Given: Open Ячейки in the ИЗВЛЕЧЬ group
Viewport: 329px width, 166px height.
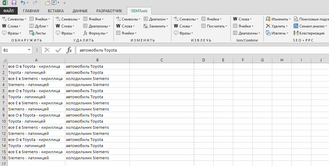Looking at the screenshot, I should click(x=211, y=19).
